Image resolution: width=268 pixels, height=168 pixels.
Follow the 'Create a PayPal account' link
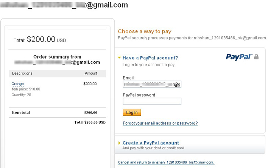click(x=151, y=143)
